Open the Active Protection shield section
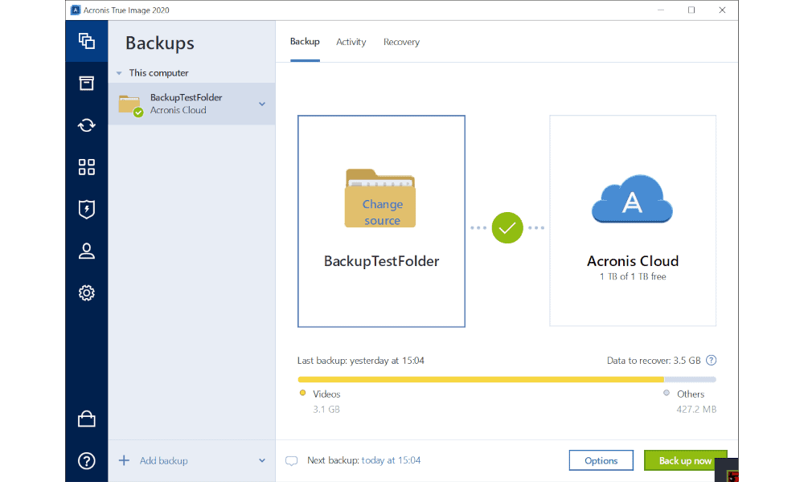 (x=87, y=209)
